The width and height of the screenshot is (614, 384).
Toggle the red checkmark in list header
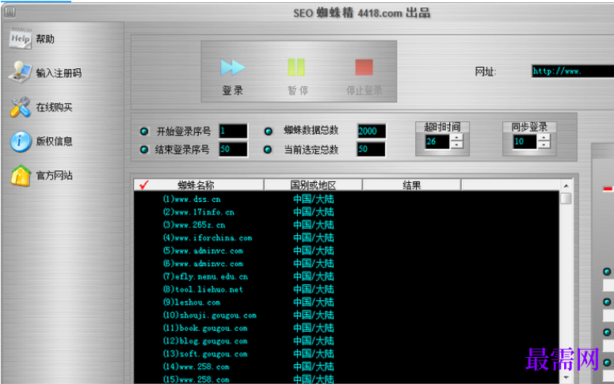click(x=144, y=184)
